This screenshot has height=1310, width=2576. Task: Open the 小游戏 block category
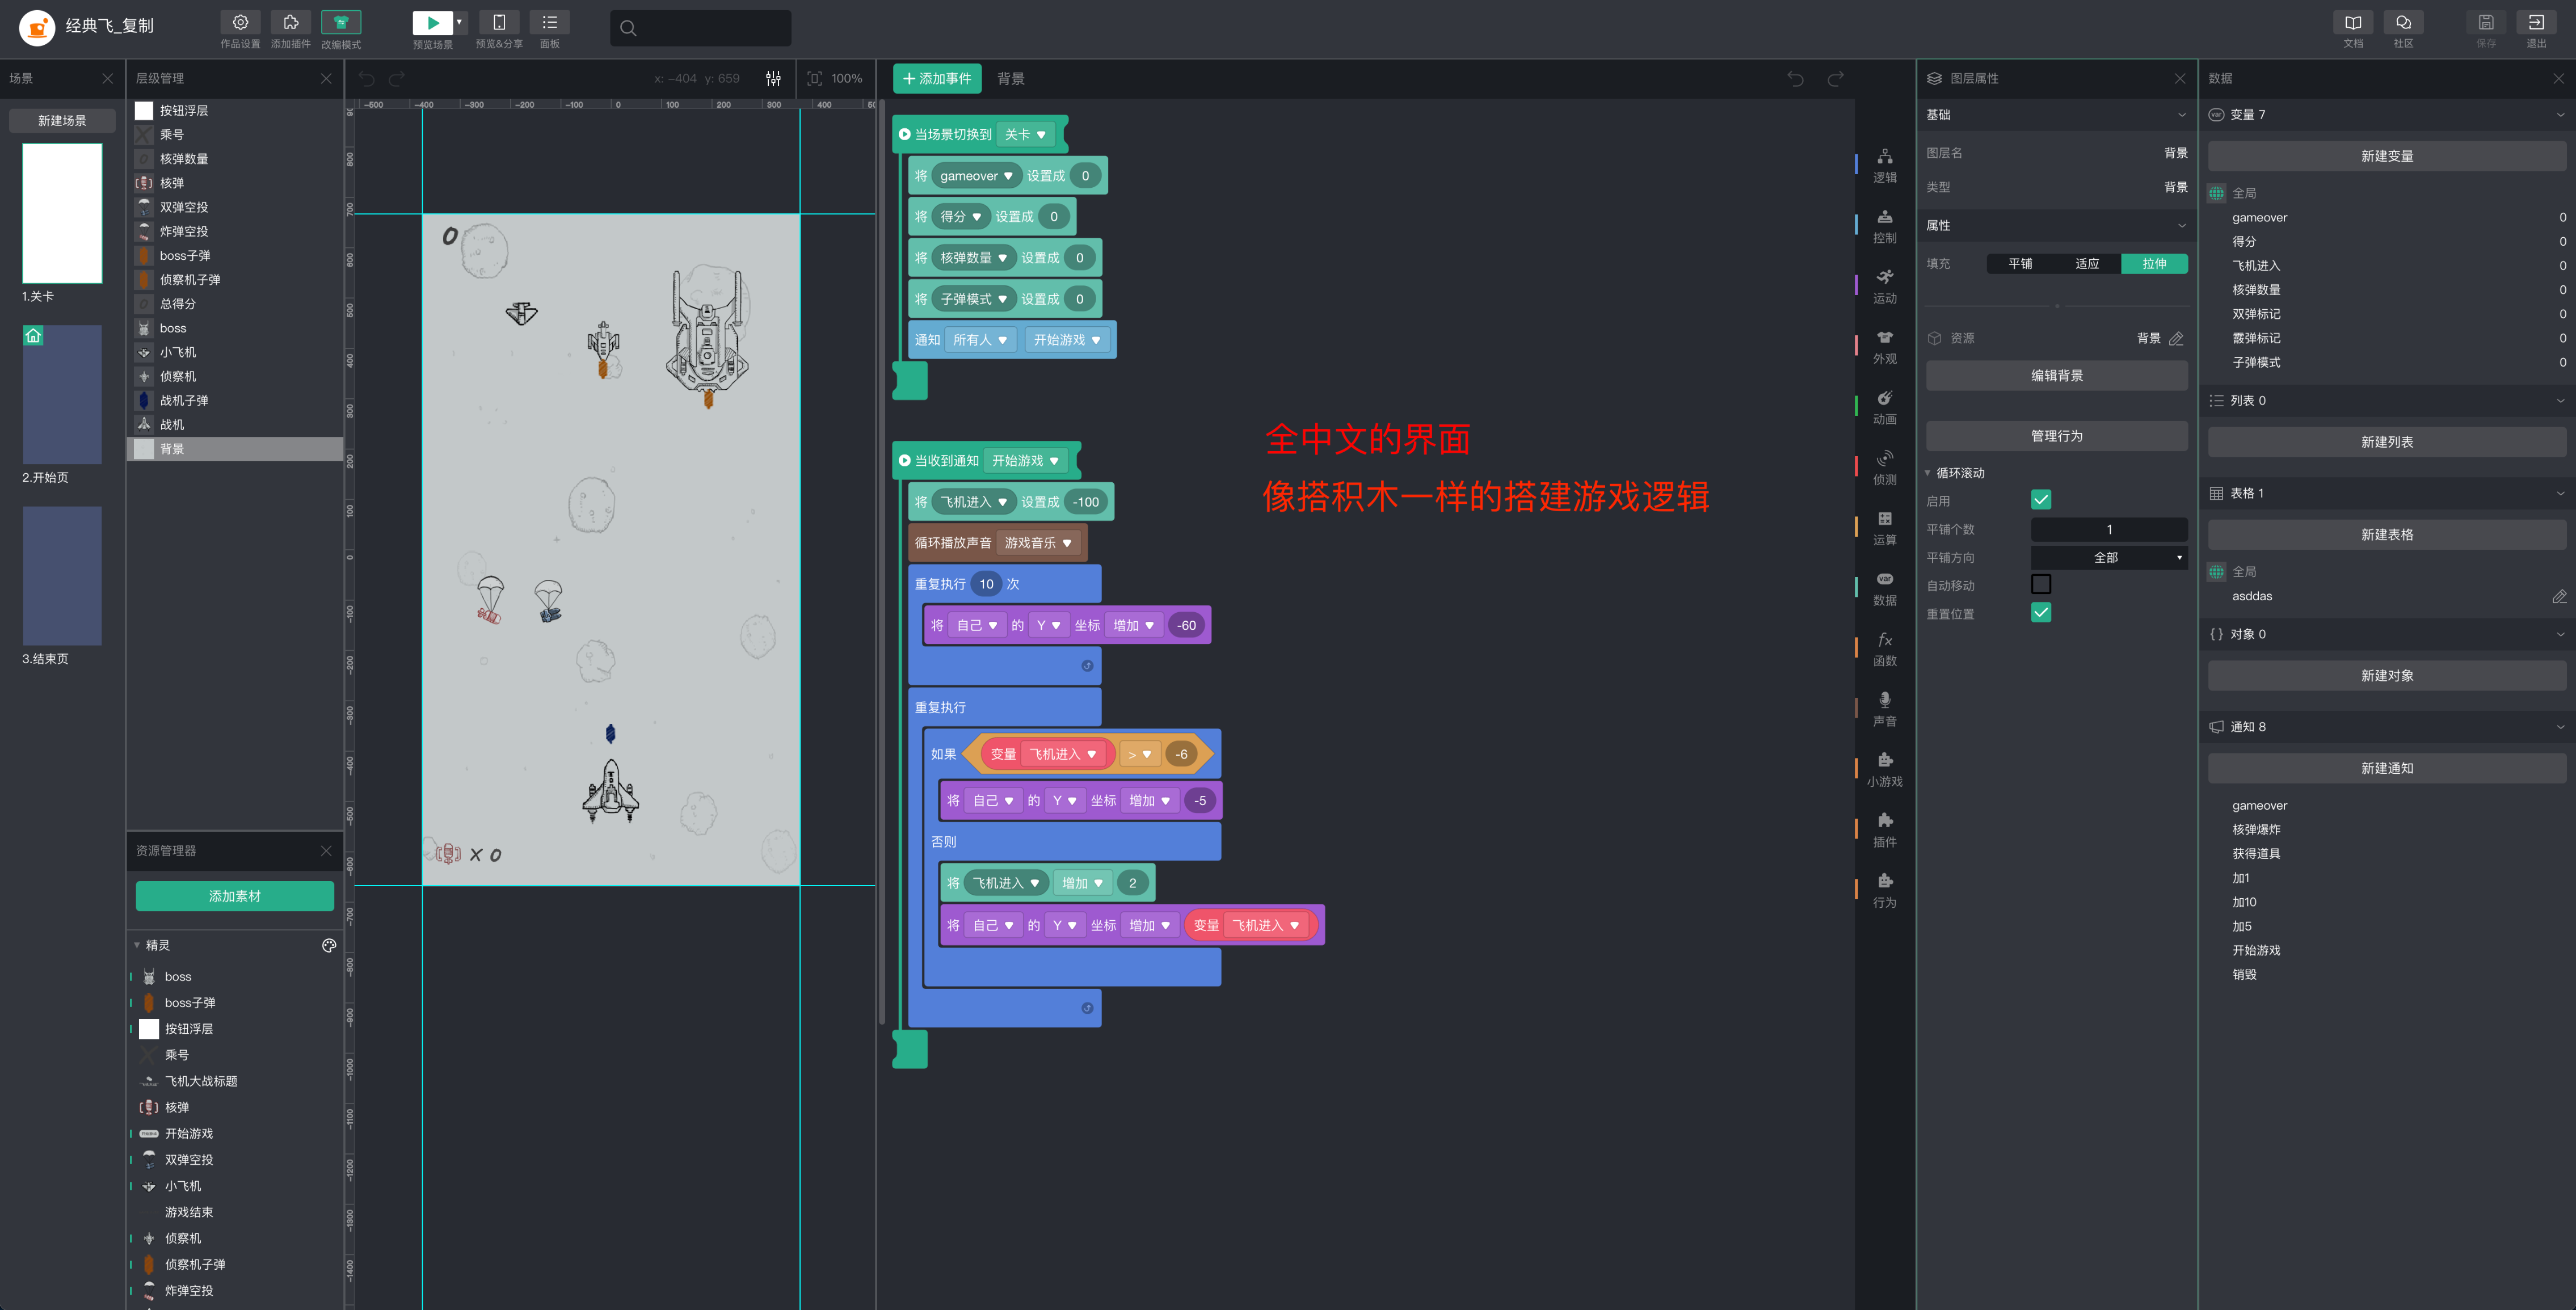click(x=1884, y=769)
